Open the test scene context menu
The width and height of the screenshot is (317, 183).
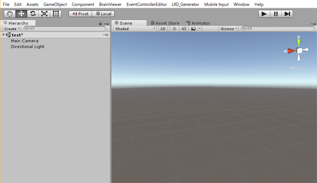pyautogui.click(x=106, y=35)
